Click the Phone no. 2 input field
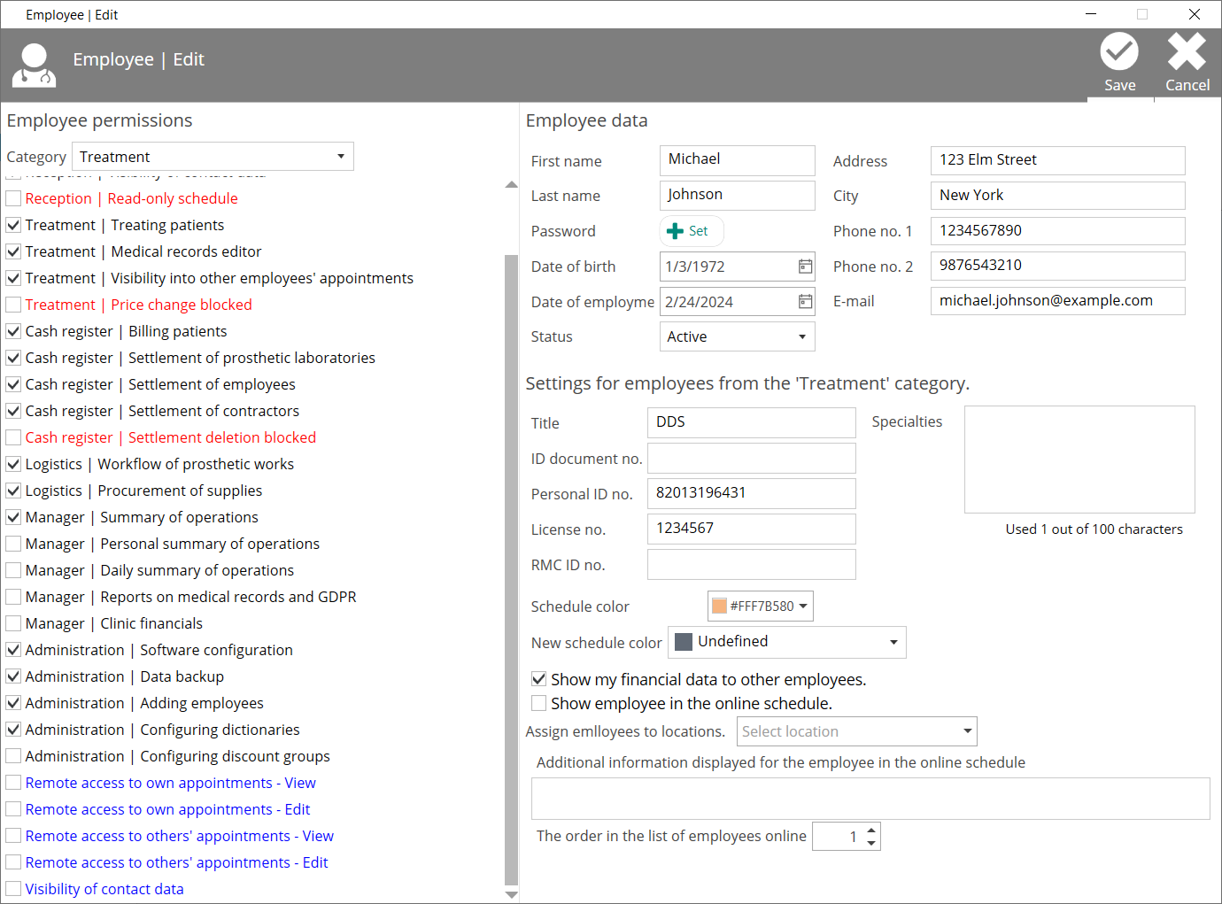The image size is (1222, 904). [1057, 266]
